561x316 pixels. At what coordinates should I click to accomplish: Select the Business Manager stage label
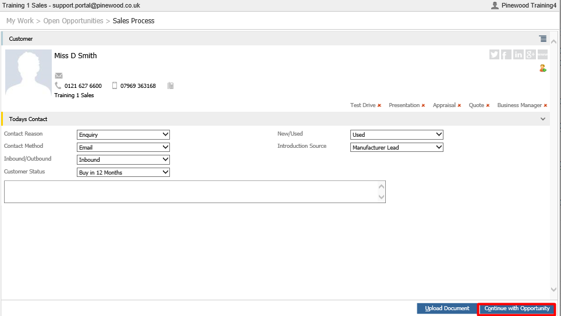click(x=520, y=105)
